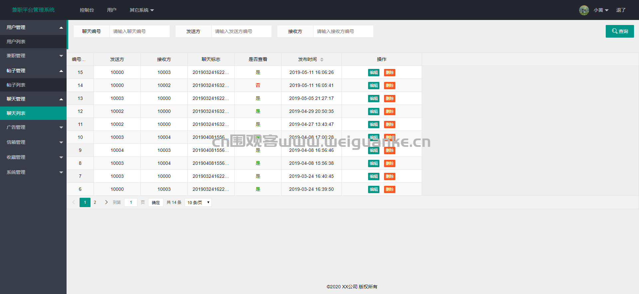Delete the chat record numbered 14
This screenshot has width=639, height=294.
point(390,86)
